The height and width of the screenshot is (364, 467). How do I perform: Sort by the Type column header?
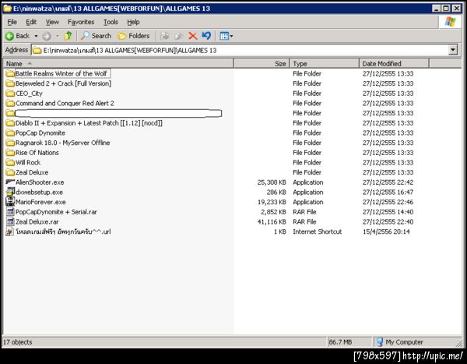tap(325, 64)
